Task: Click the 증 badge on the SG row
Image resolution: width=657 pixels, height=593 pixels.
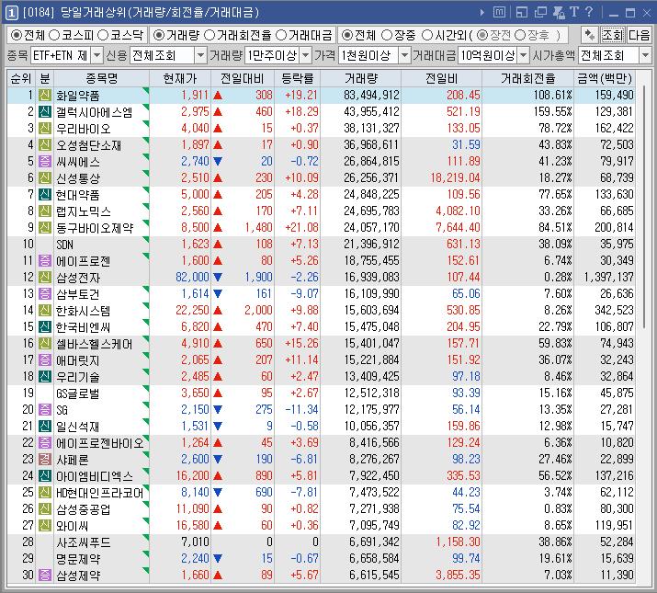Action: (x=45, y=409)
